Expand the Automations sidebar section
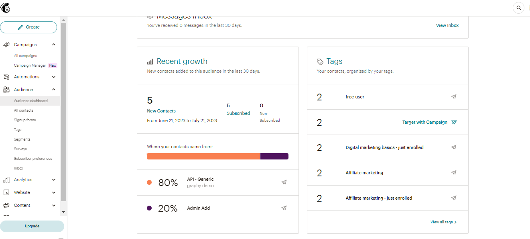The width and height of the screenshot is (530, 239). tap(54, 77)
